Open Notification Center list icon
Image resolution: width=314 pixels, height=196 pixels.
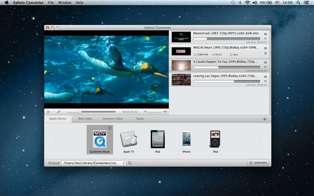point(306,3)
